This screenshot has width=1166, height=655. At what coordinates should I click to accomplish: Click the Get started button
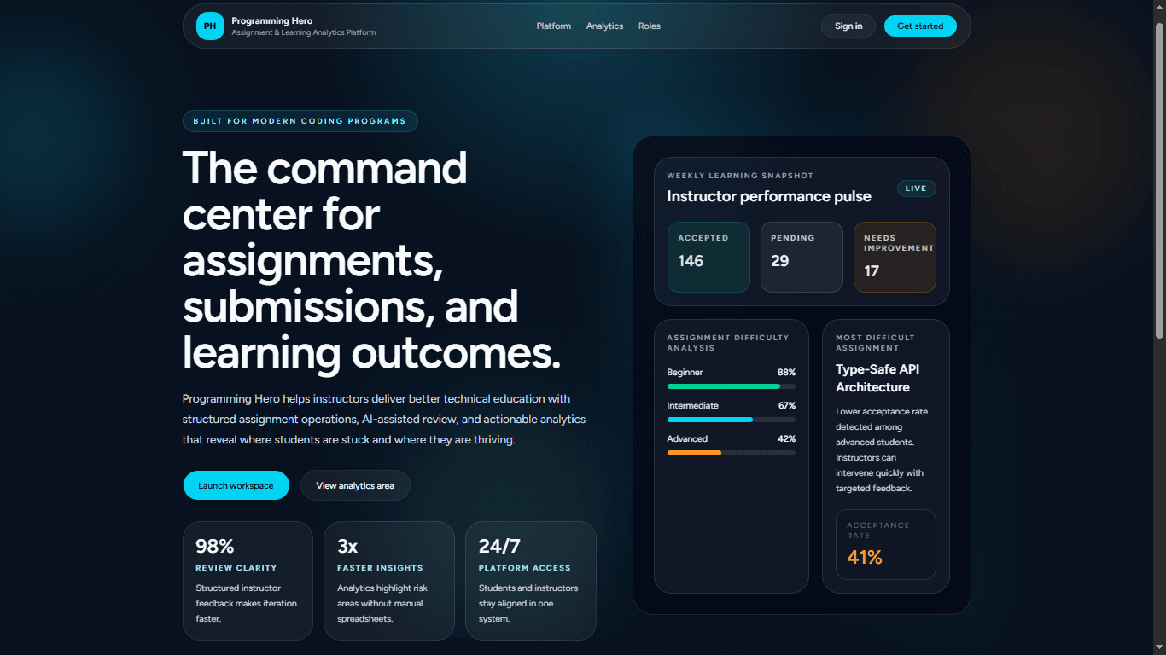[x=920, y=26]
